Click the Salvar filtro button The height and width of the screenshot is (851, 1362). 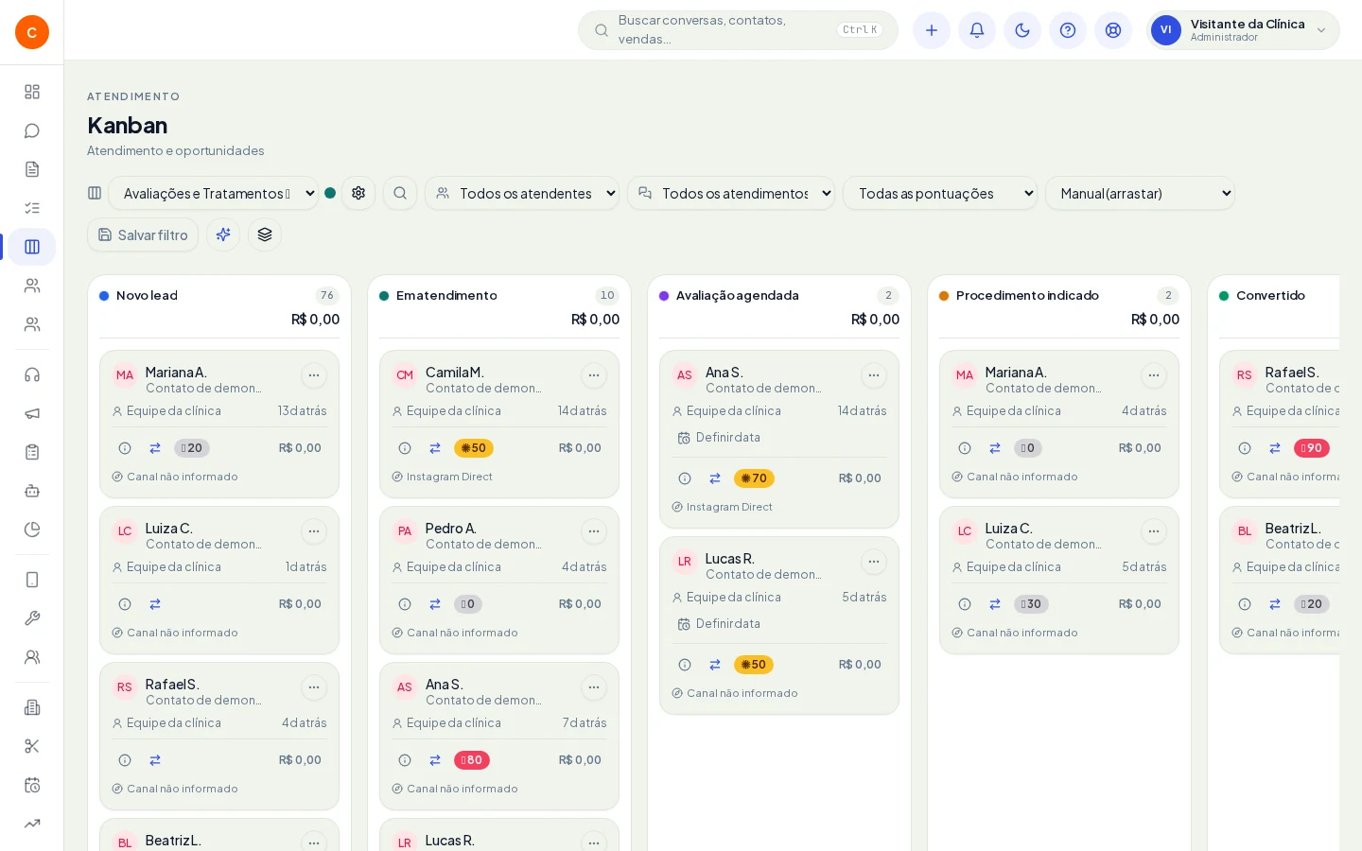pos(143,234)
